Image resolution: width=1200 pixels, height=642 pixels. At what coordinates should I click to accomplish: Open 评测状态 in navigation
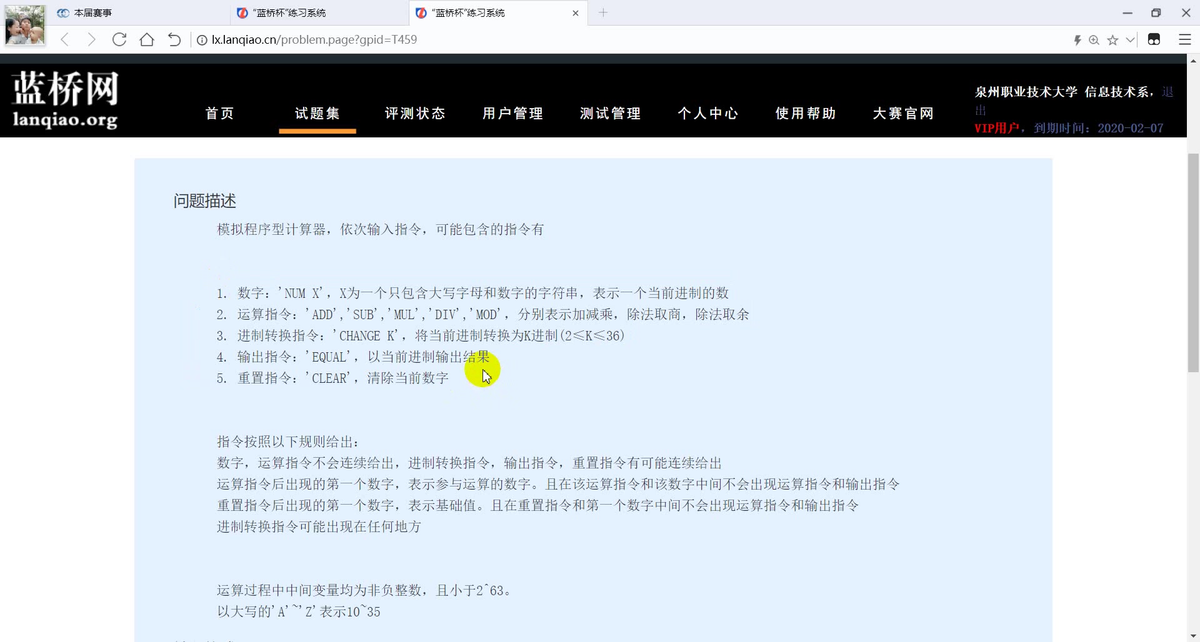[415, 113]
